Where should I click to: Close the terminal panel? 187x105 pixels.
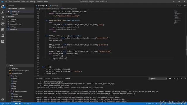click(x=185, y=78)
